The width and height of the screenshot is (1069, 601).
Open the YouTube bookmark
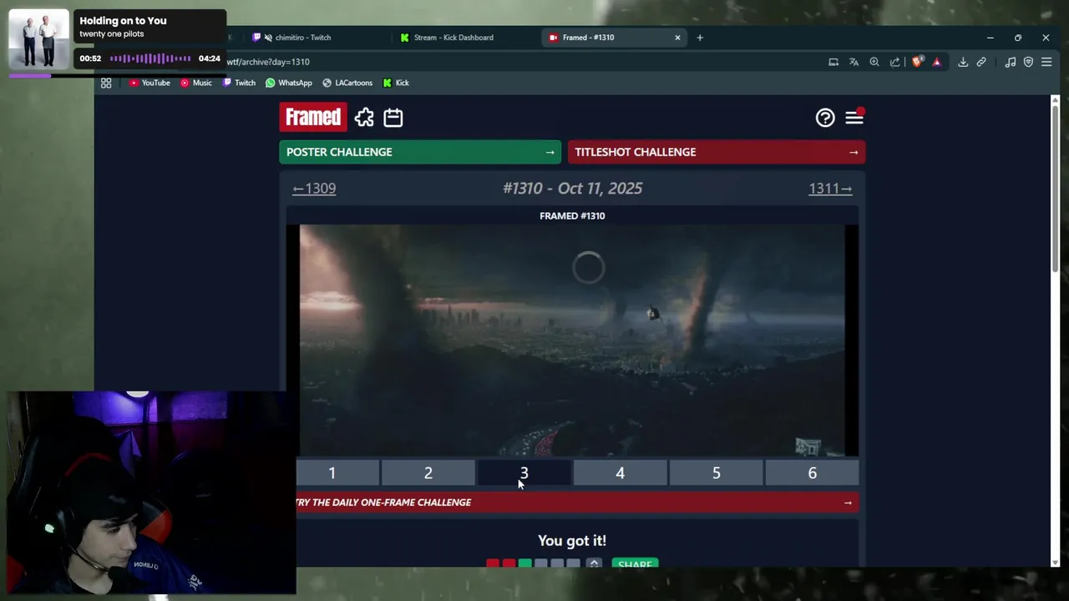(149, 83)
